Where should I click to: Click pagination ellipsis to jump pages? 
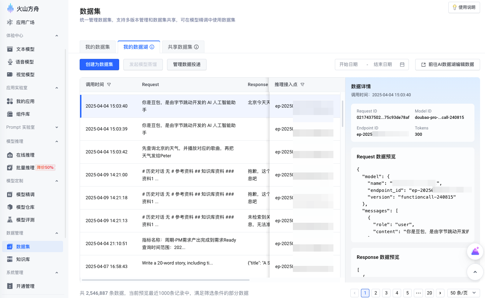coord(418,293)
